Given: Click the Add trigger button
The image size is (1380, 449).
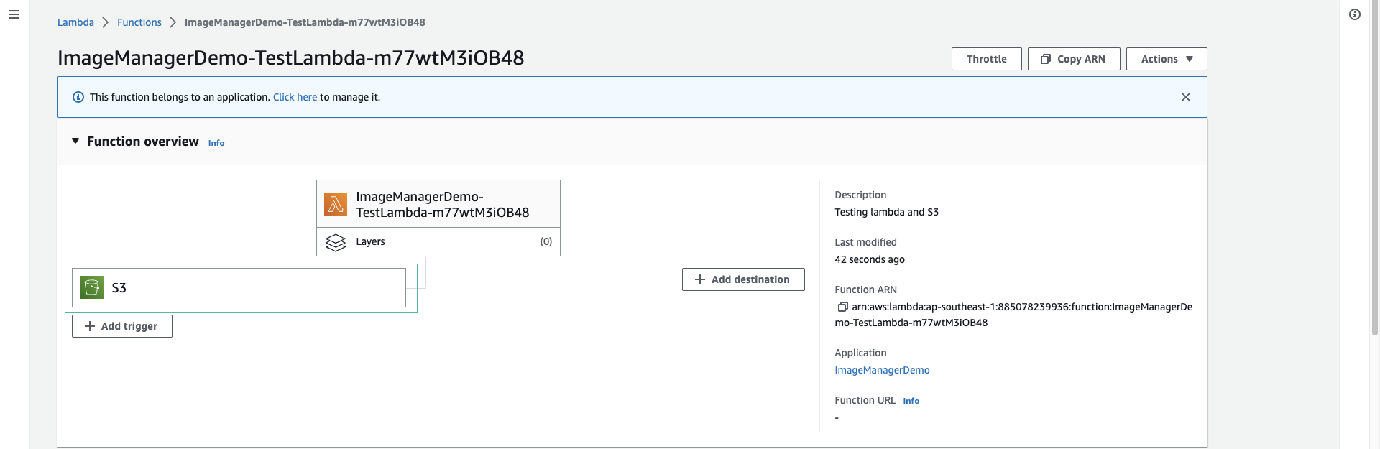Looking at the screenshot, I should (x=122, y=326).
